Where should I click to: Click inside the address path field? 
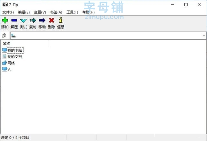tap(108, 36)
